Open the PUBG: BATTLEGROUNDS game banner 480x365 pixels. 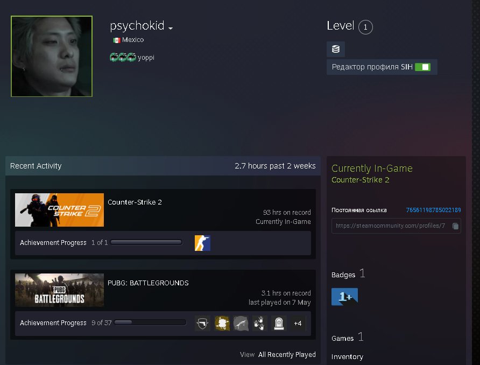tap(59, 290)
